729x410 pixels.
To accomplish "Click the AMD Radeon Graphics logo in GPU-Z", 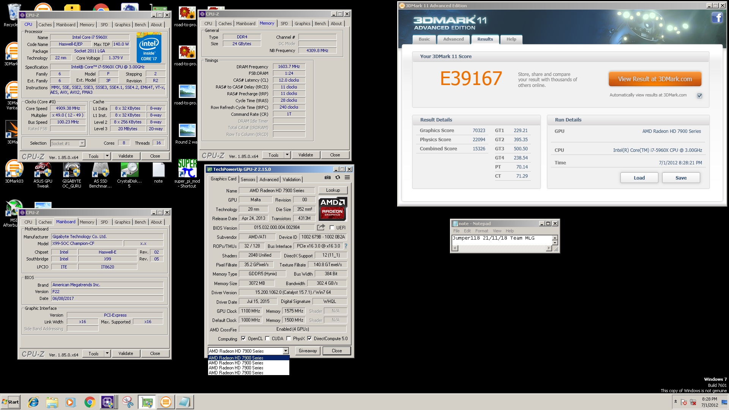I will point(333,209).
